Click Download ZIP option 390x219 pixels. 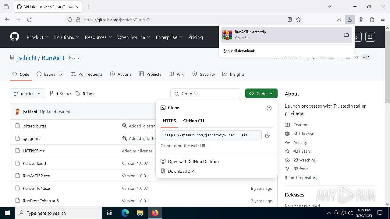(181, 171)
